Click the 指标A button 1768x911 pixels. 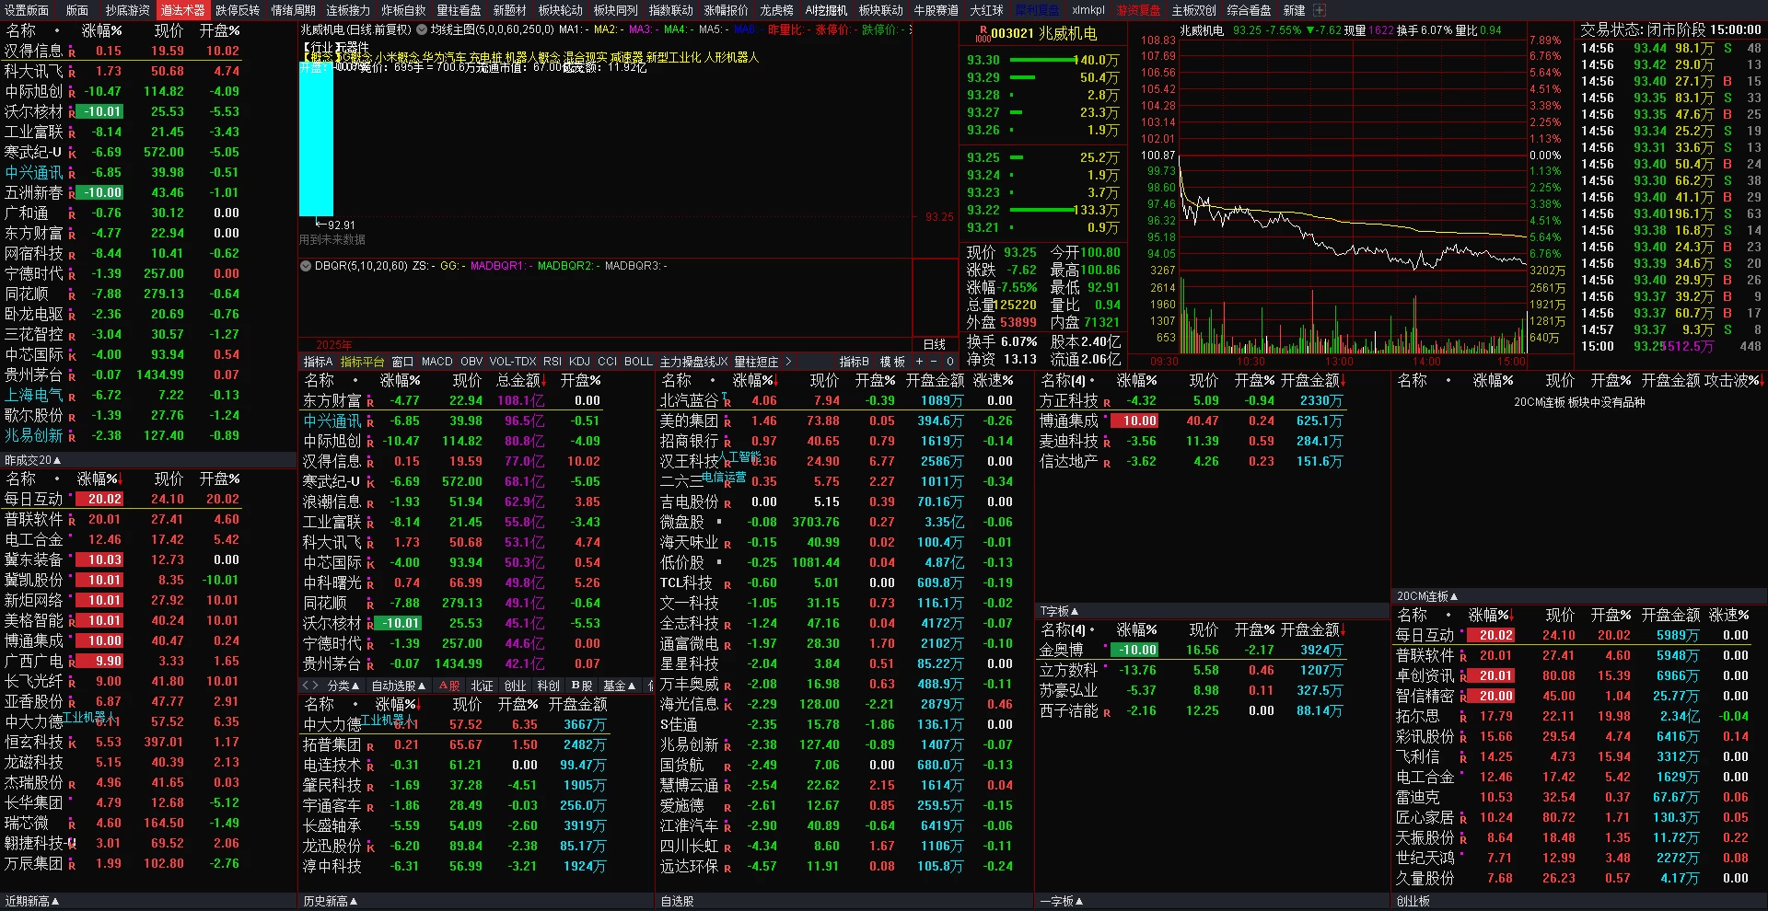(x=318, y=362)
